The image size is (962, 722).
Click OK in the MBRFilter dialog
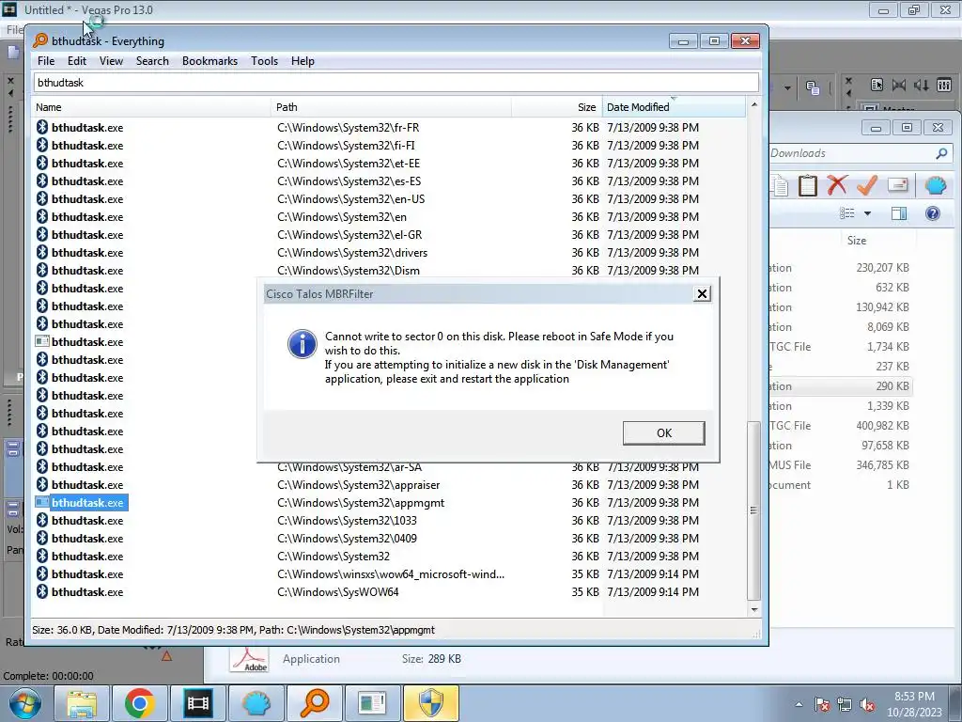click(664, 432)
